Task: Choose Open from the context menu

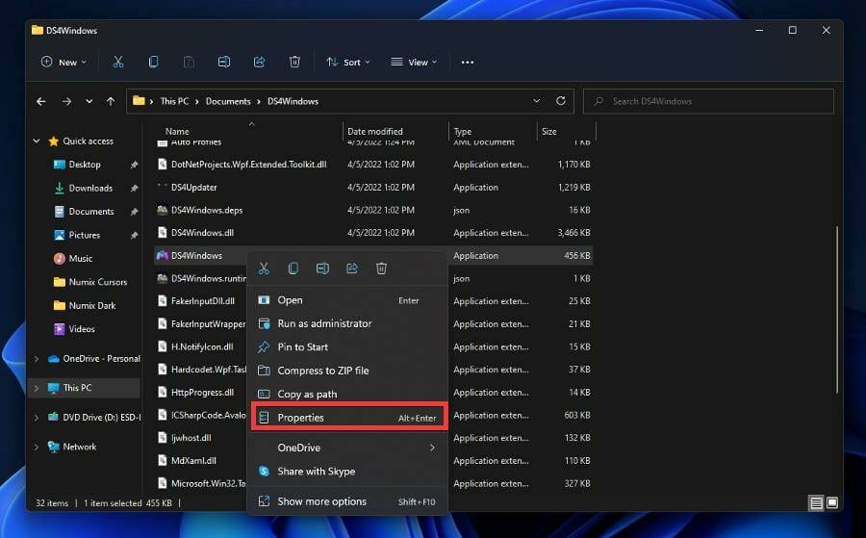Action: tap(346, 300)
